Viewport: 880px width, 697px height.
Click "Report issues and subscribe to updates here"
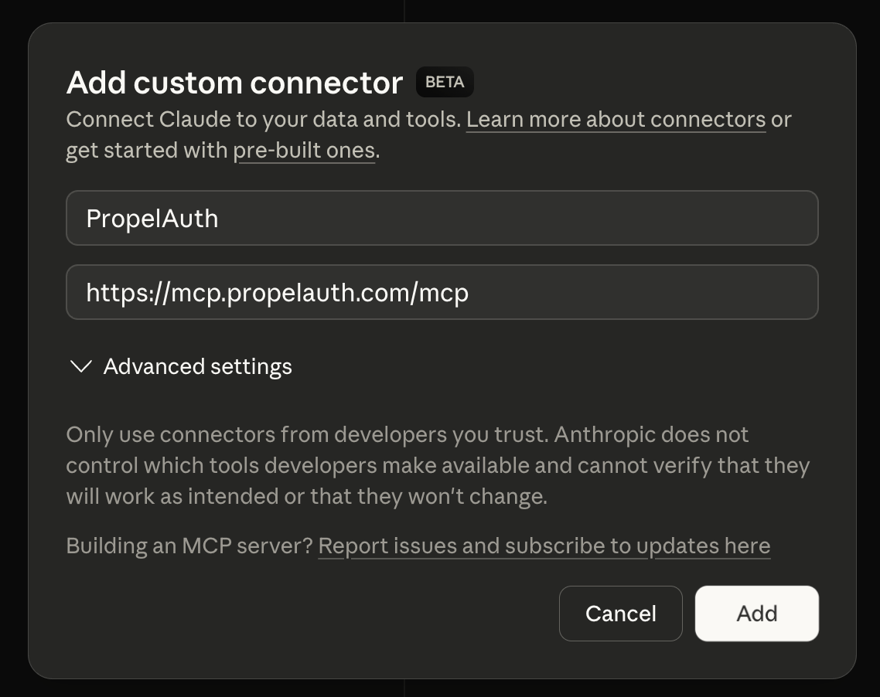pyautogui.click(x=544, y=546)
